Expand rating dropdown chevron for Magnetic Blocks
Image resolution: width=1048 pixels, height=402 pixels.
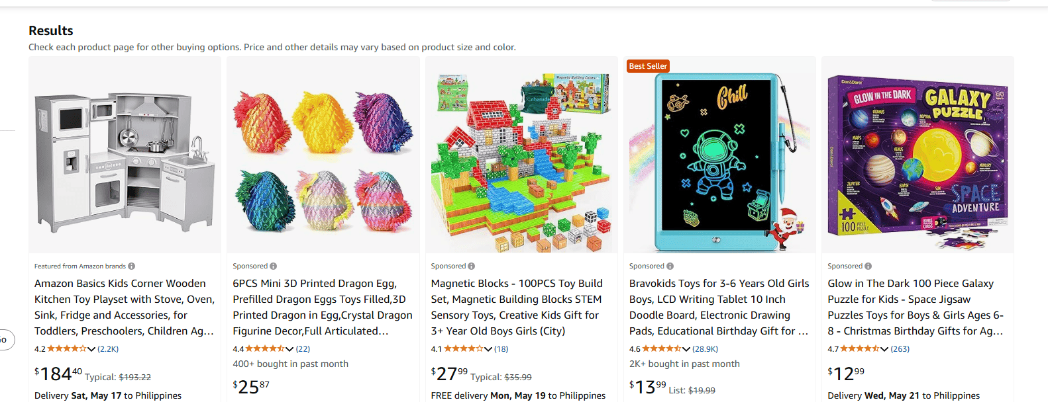pos(488,349)
